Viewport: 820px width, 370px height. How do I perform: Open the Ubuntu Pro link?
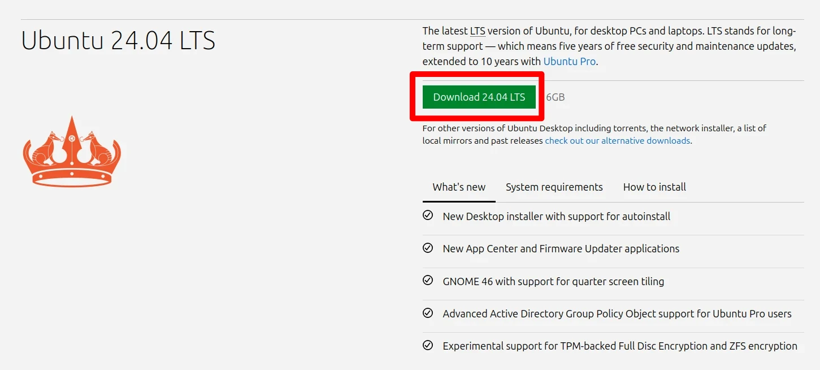tap(569, 61)
